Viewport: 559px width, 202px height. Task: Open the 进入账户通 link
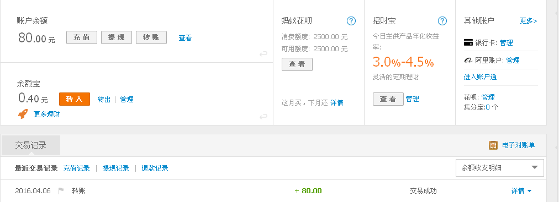(480, 77)
